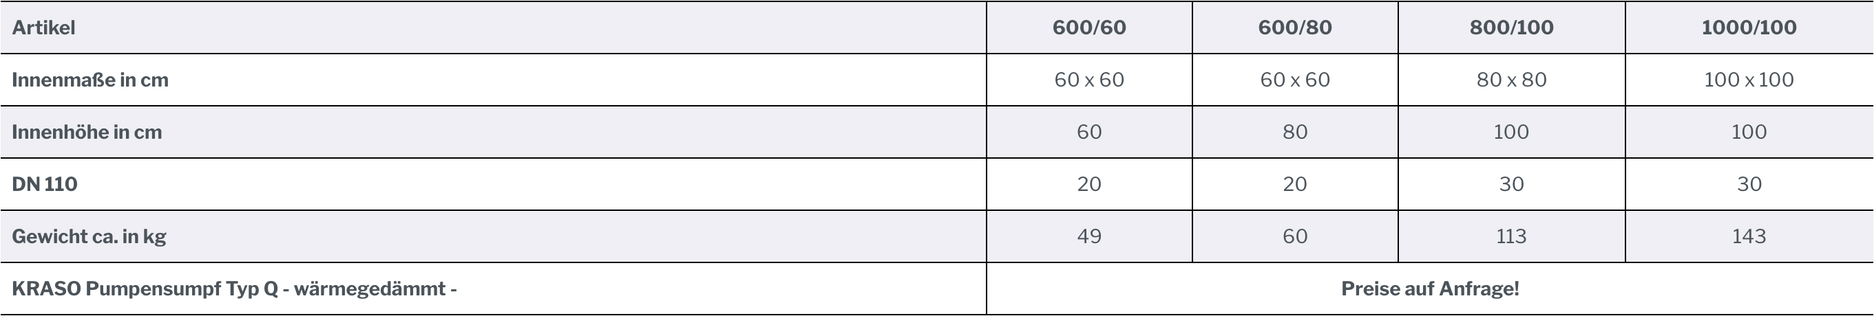Image resolution: width=1874 pixels, height=316 pixels.
Task: Select the 'Gewicht ca. in kg' row label
Action: (x=89, y=237)
